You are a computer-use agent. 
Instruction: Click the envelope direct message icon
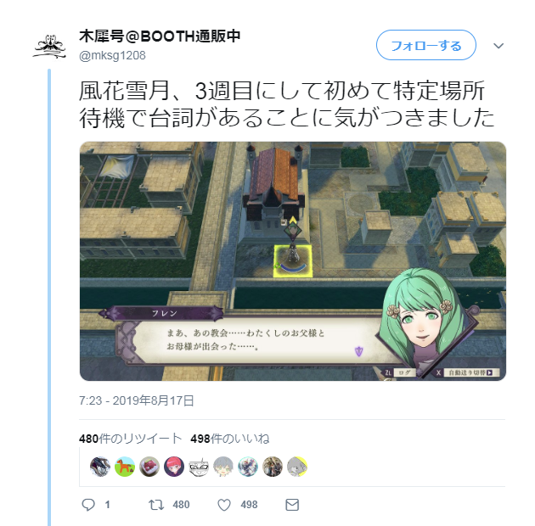tap(292, 505)
